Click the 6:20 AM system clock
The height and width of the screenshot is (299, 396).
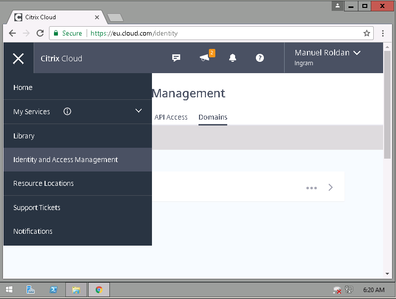[374, 290]
